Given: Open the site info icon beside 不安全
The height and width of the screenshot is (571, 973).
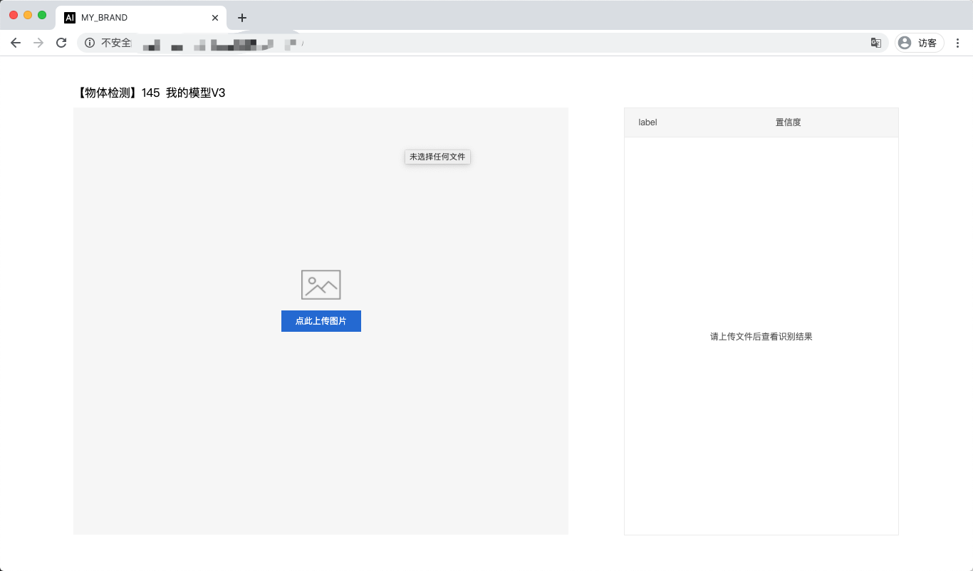Looking at the screenshot, I should tap(90, 43).
